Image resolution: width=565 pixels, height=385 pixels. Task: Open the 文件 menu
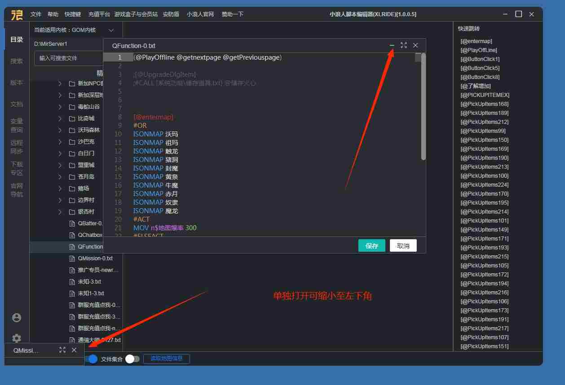click(x=36, y=14)
